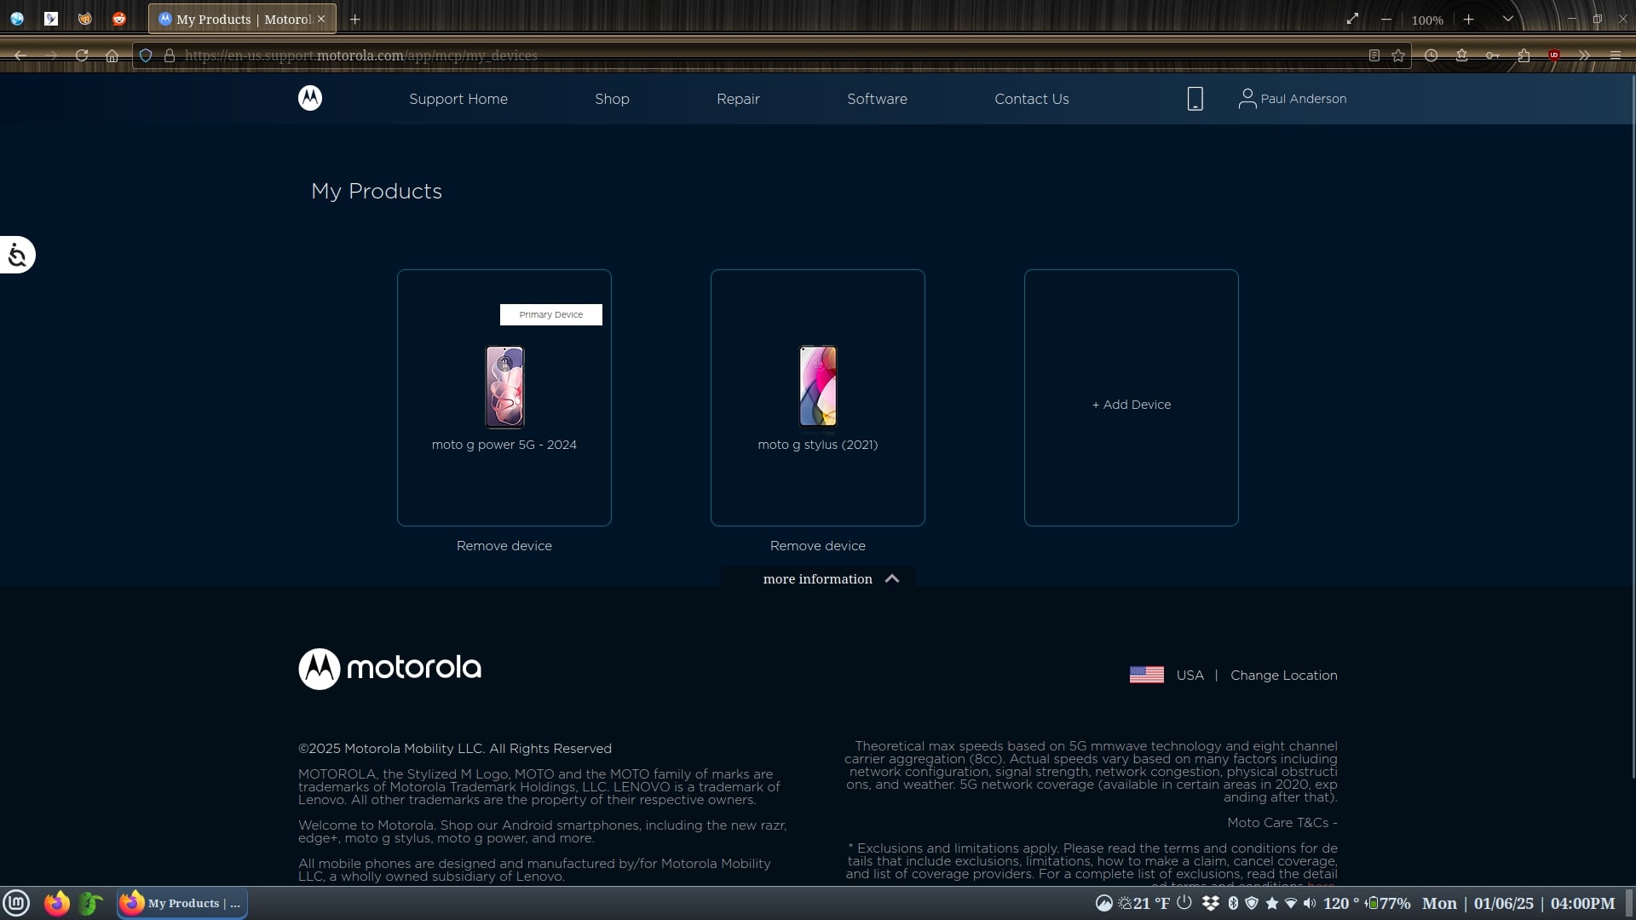
Task: Go to the Software menu item
Action: click(x=877, y=99)
